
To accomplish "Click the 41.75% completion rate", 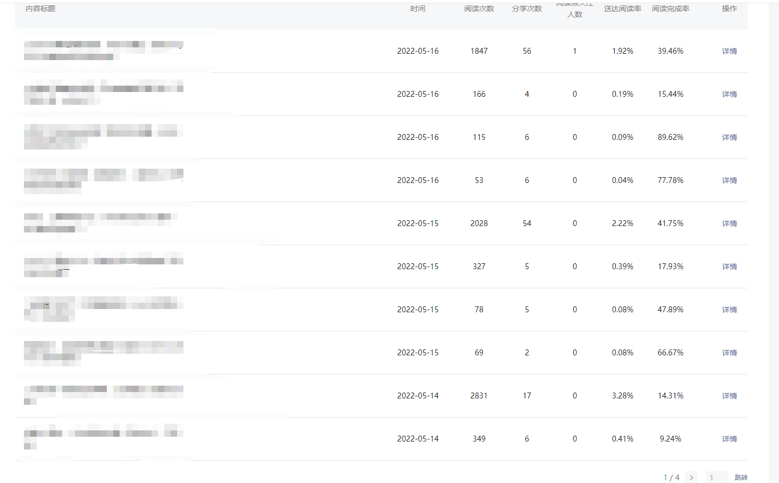I will (671, 223).
